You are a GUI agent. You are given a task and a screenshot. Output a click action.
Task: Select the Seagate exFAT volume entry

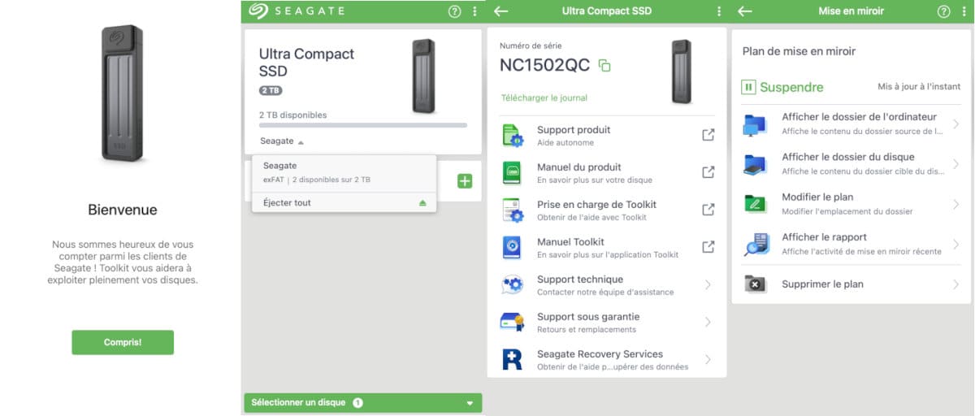pyautogui.click(x=344, y=172)
